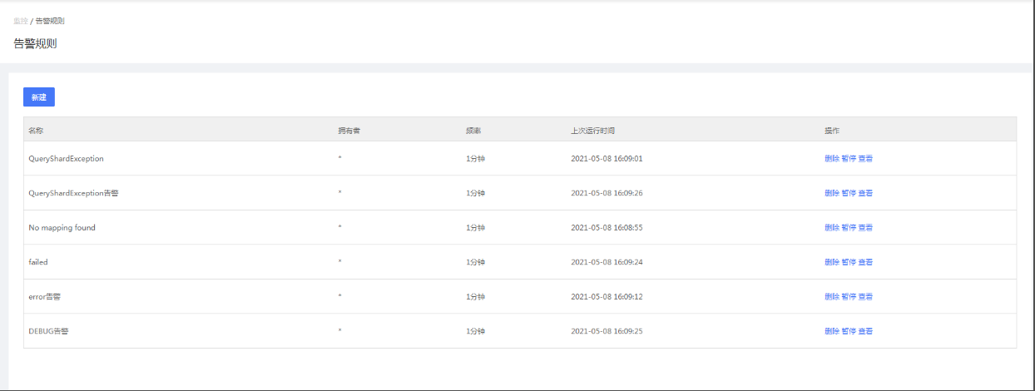Click the timestamp 2021-05-08 16:09:24

pyautogui.click(x=607, y=262)
